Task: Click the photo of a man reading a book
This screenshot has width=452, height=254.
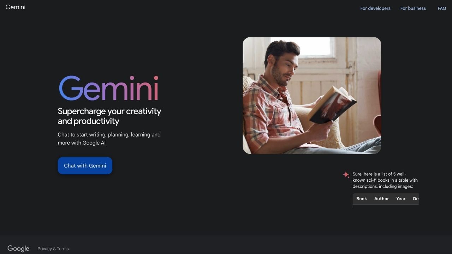Action: 312,95
